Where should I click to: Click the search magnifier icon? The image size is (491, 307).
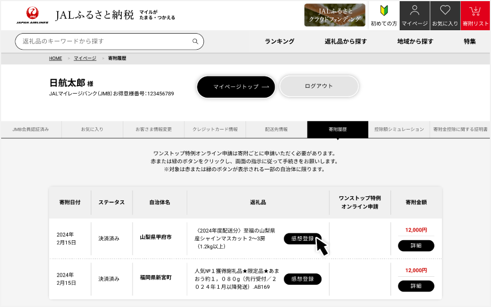tap(195, 42)
